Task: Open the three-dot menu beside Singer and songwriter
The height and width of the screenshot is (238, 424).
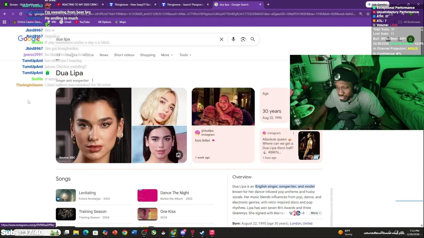Action: (92, 80)
